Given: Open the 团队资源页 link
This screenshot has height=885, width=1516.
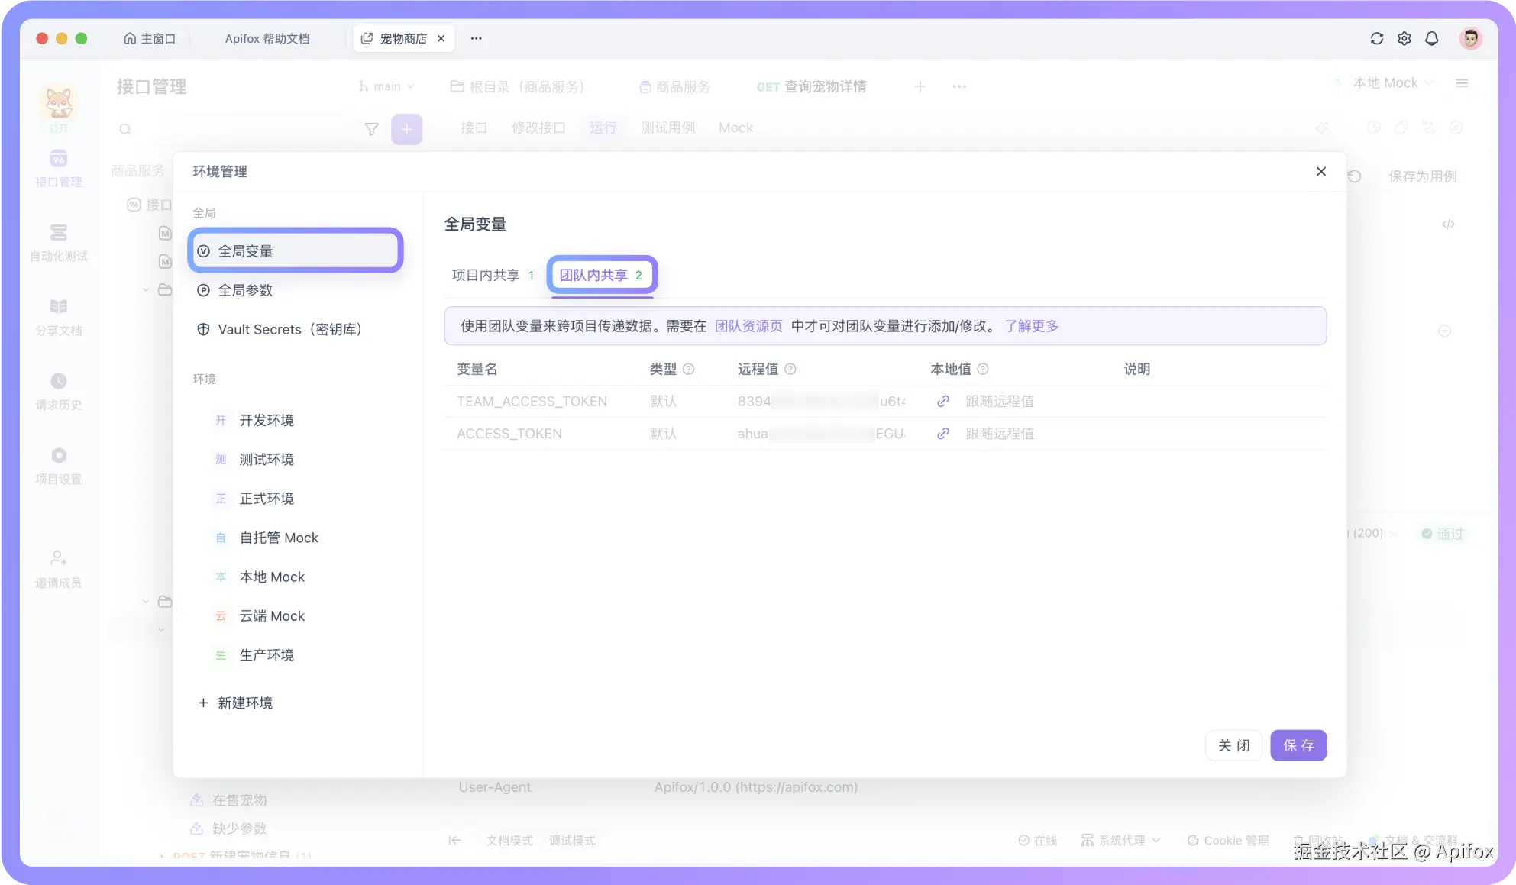Looking at the screenshot, I should [x=748, y=327].
